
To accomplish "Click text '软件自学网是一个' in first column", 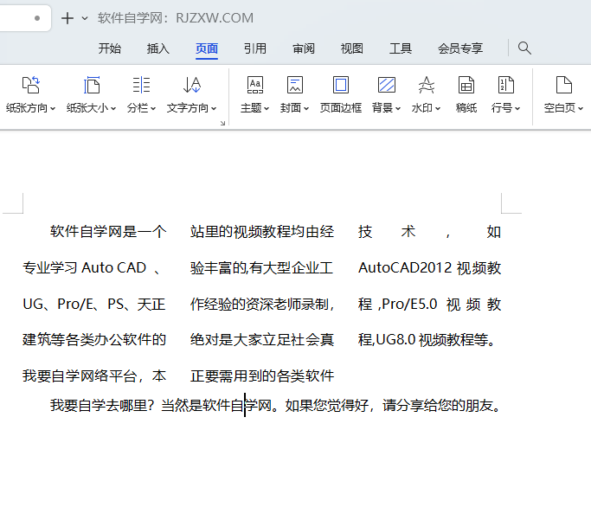I will coord(108,231).
